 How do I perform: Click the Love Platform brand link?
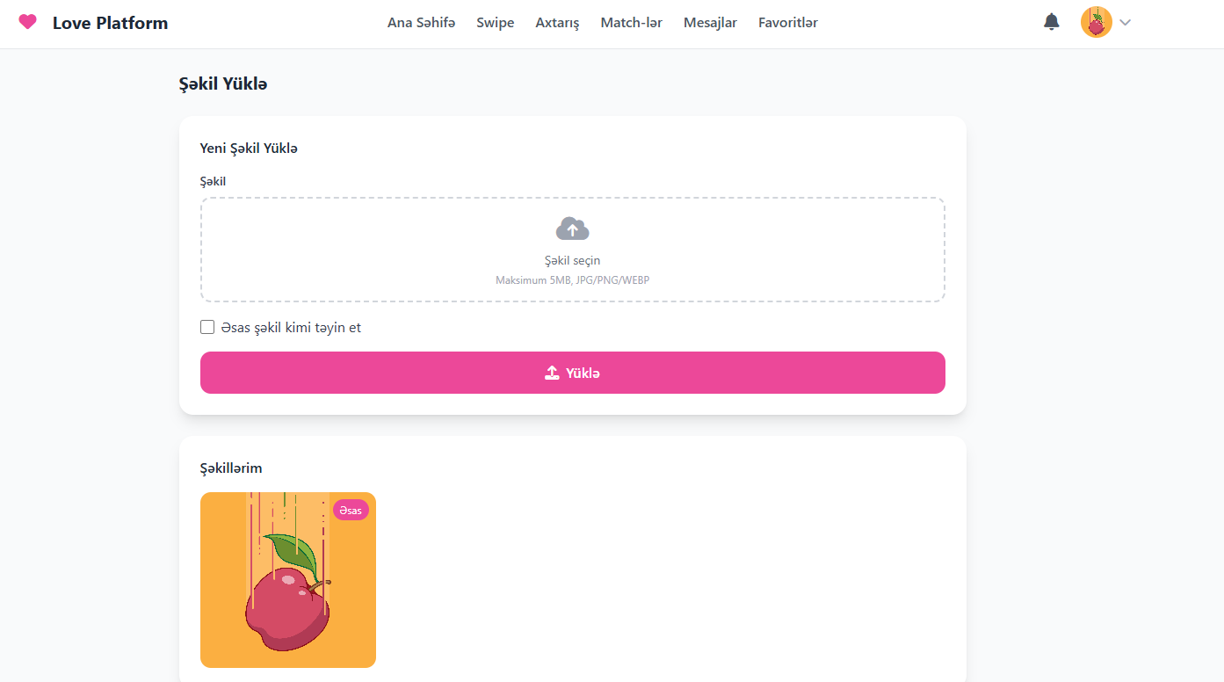110,23
